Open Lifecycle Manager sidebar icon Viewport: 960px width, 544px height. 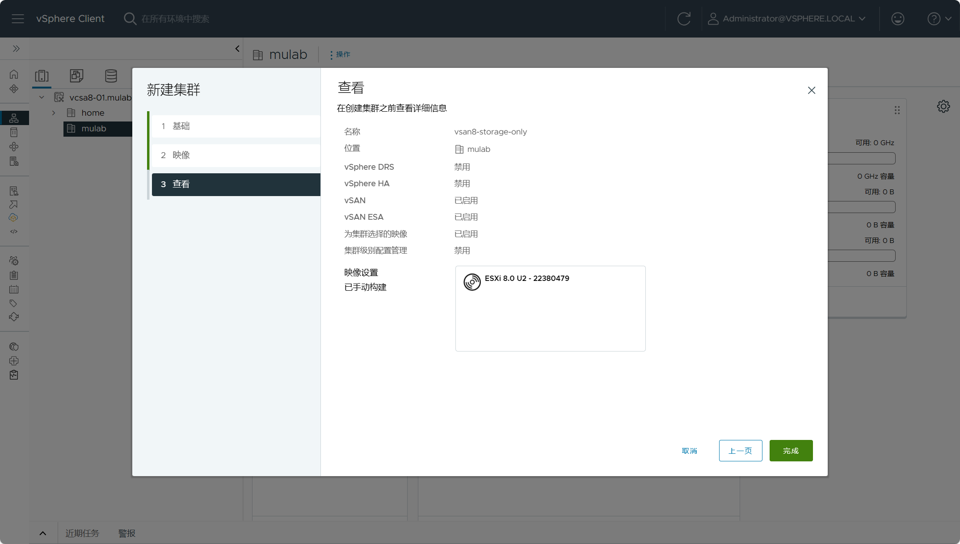(x=14, y=317)
